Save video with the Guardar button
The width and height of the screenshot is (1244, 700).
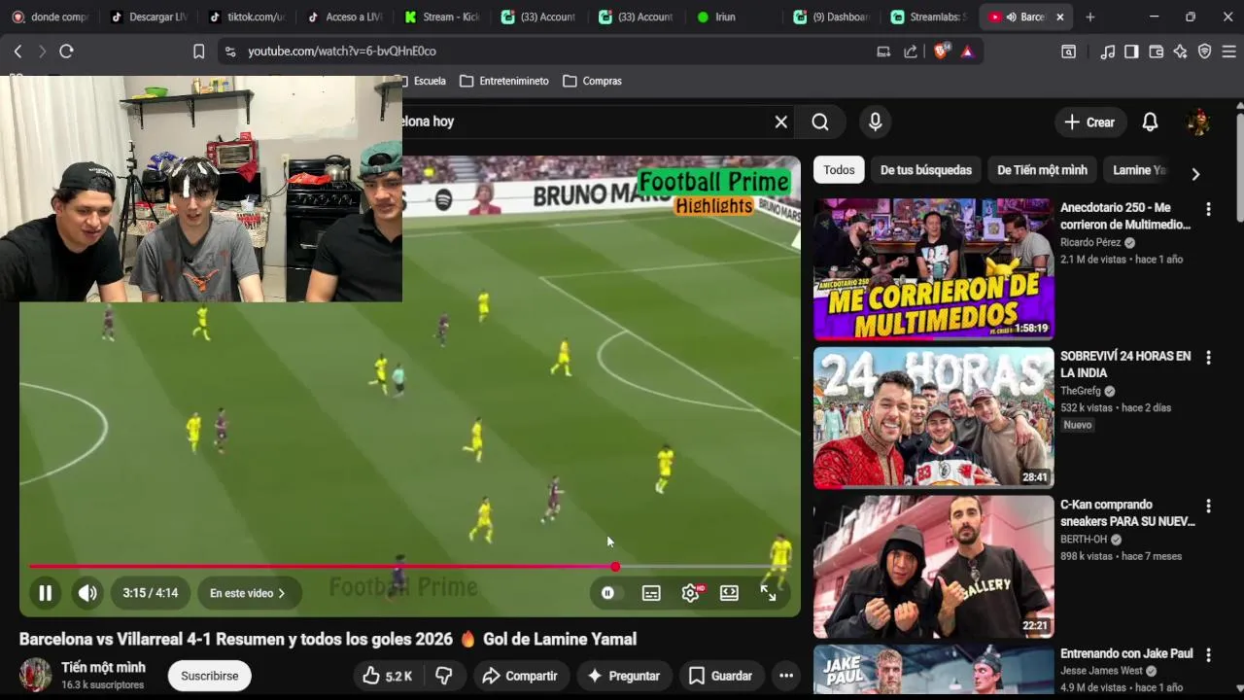pyautogui.click(x=721, y=676)
